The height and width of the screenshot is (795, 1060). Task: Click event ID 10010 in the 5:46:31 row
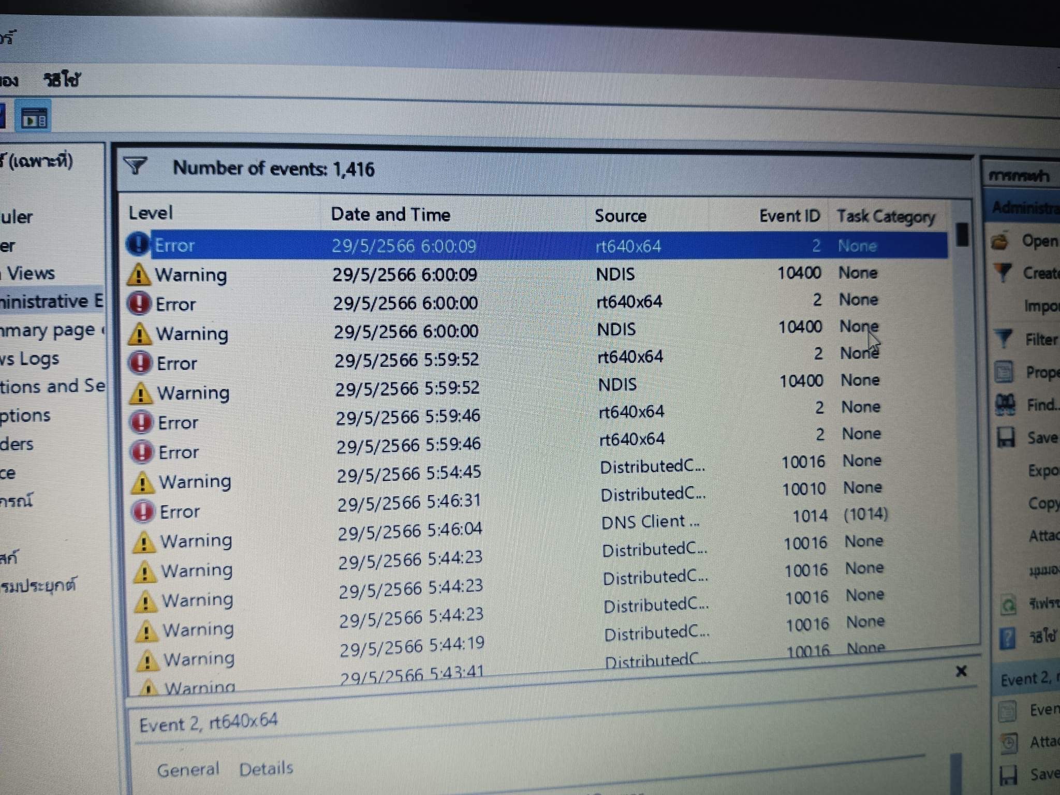tap(804, 489)
